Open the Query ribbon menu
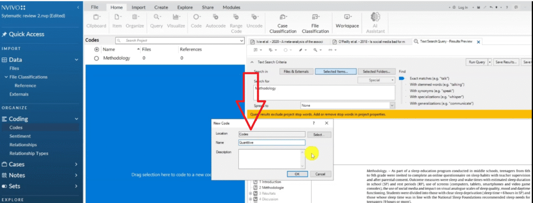The image size is (533, 203). [x=157, y=21]
